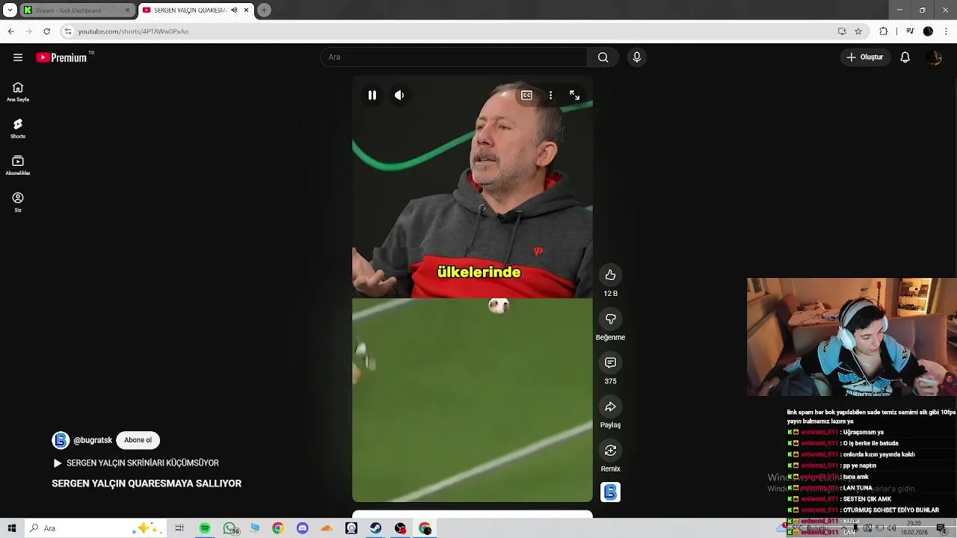Click the Oluştur create button
This screenshot has height=538, width=957.
click(865, 58)
